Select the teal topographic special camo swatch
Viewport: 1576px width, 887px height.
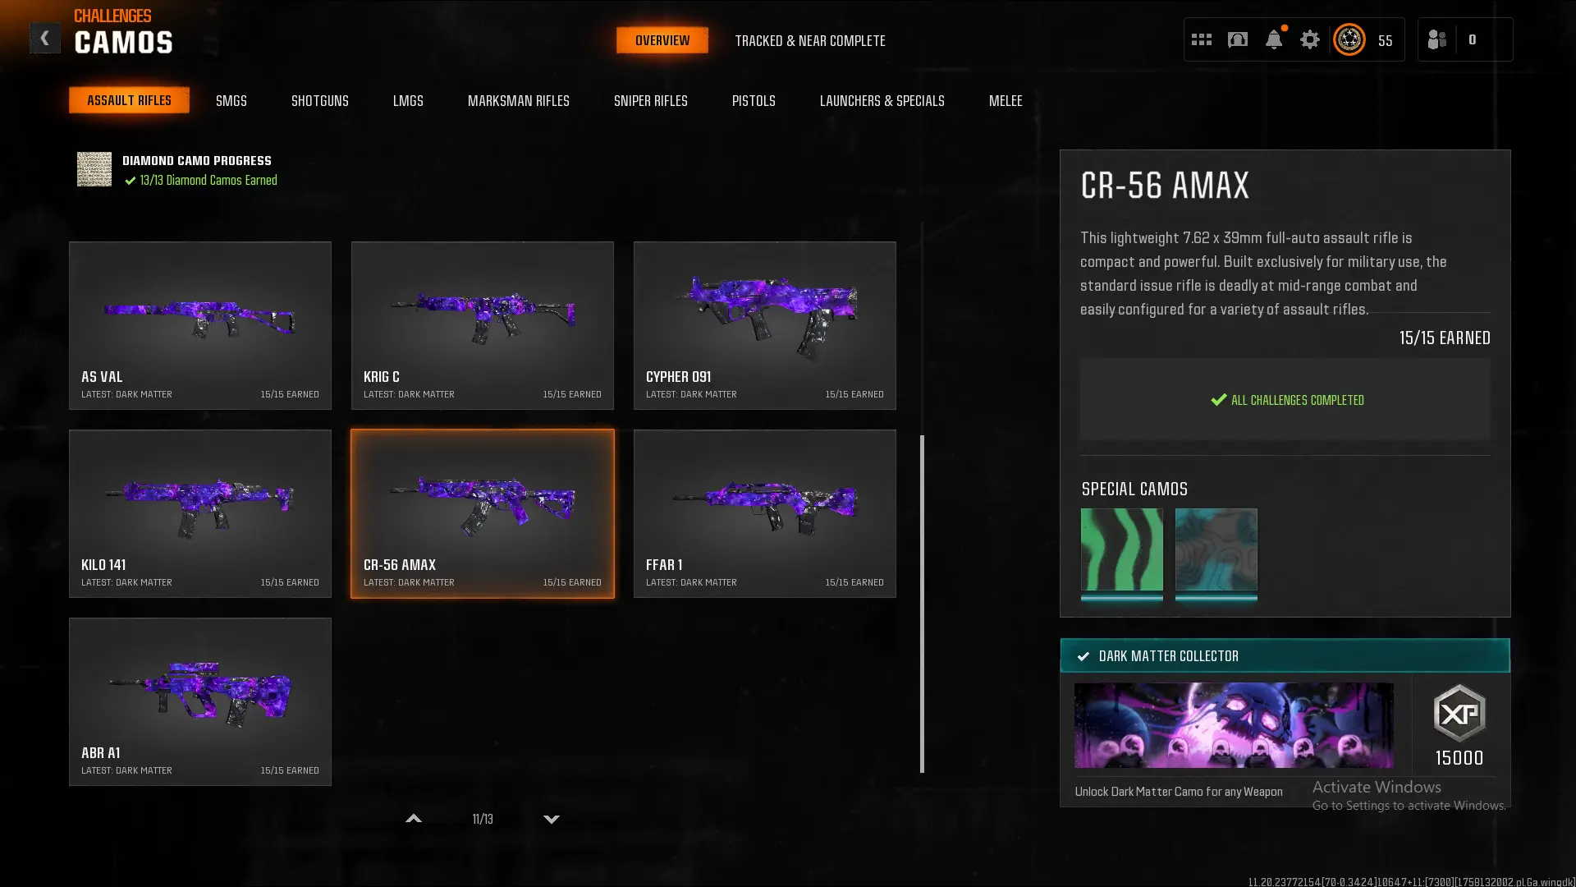[1216, 550]
